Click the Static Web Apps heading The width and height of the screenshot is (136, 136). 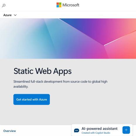pyautogui.click(x=42, y=71)
